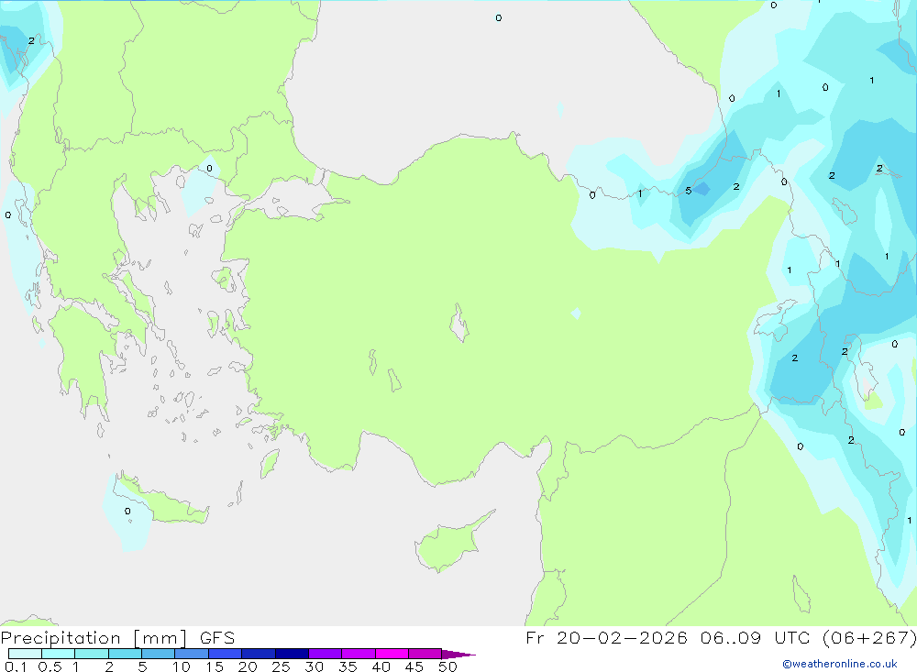917x672 pixels.
Task: Click the purple arrow tip beyond 50
Action: tap(458, 654)
